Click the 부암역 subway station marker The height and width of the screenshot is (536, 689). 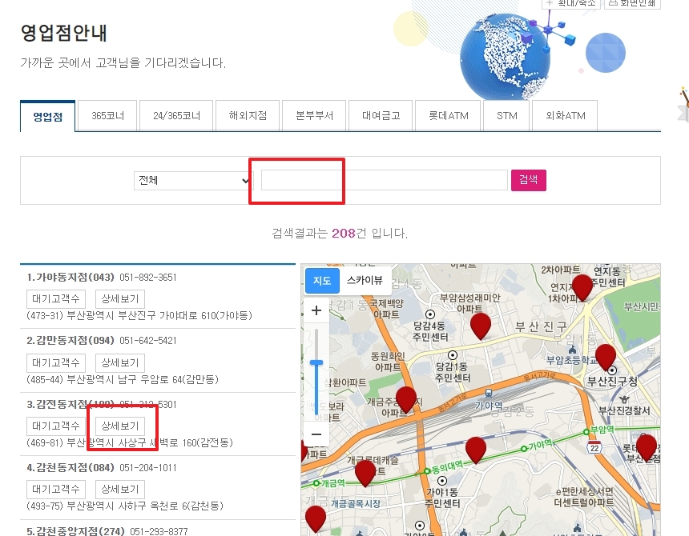click(586, 432)
